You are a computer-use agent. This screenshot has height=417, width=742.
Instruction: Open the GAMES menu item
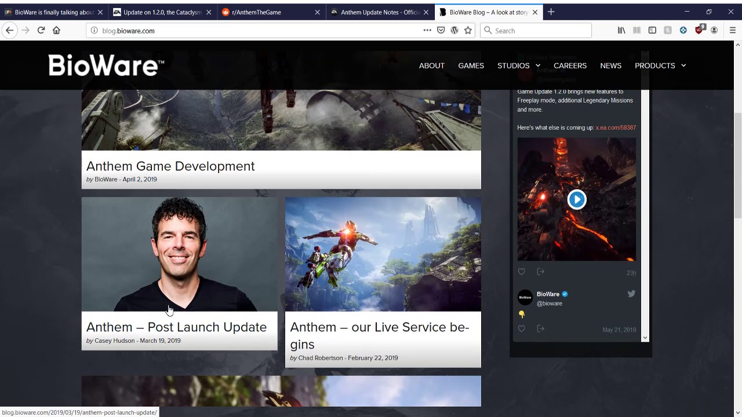pyautogui.click(x=471, y=65)
